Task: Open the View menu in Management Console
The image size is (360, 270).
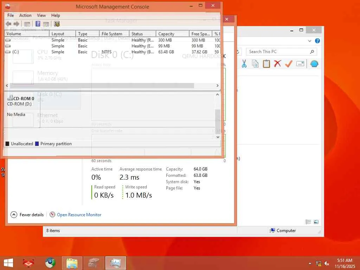Action: point(41,15)
